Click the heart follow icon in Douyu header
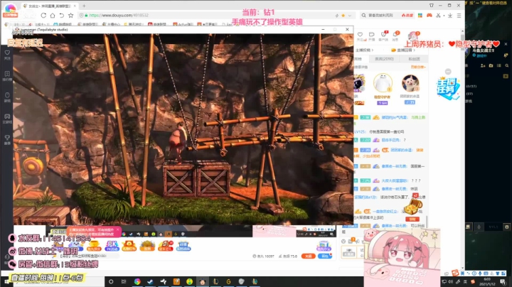The height and width of the screenshot is (287, 512). point(360,35)
